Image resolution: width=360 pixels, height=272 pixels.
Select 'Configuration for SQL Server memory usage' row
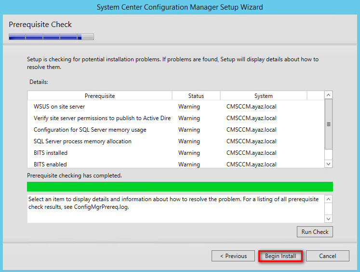pos(175,130)
